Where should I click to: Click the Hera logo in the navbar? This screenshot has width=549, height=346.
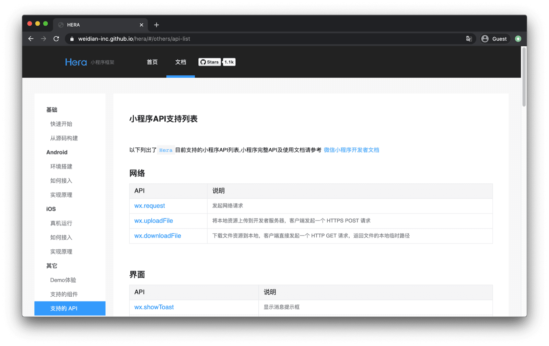75,62
